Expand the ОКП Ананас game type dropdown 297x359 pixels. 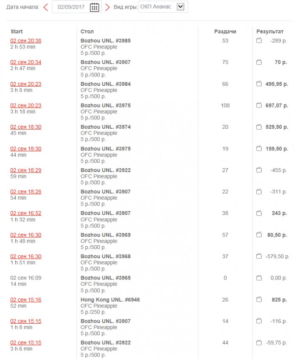coord(180,7)
